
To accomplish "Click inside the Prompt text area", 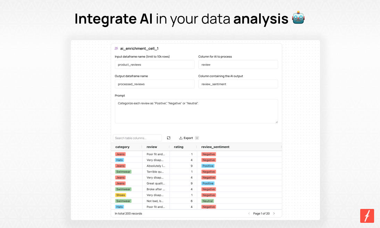I will pyautogui.click(x=196, y=111).
